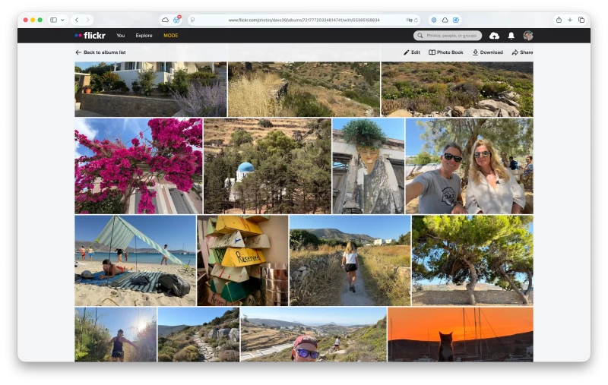Open the white villa with lavender photo
Screen dimensions: 608x385
tap(150, 89)
